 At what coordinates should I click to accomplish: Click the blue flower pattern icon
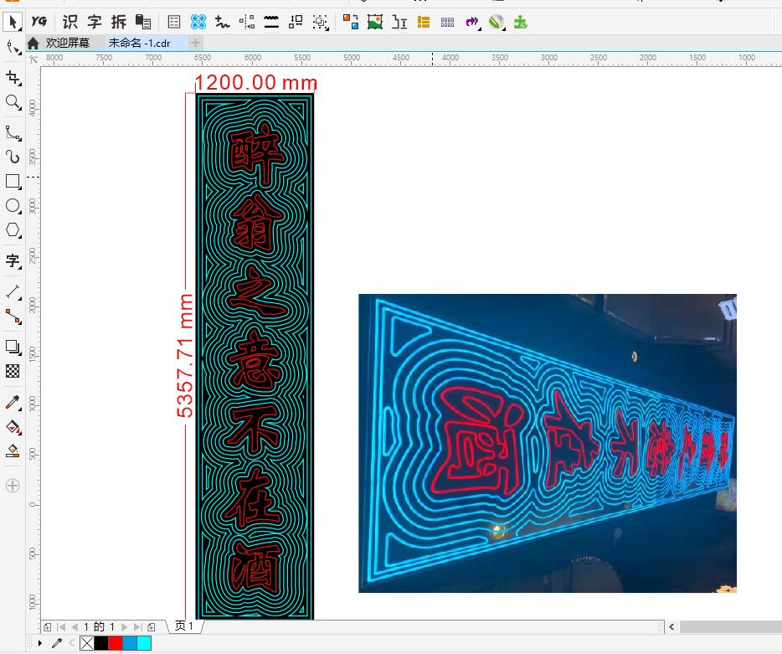(198, 22)
